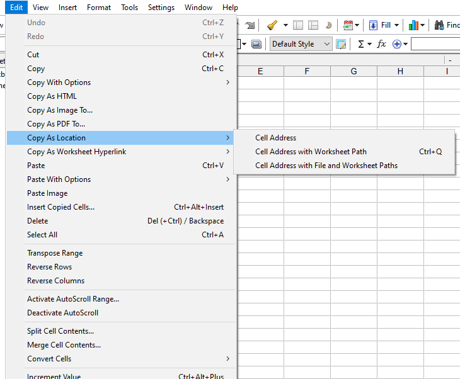Select column H header
This screenshot has width=460, height=379.
click(x=400, y=71)
